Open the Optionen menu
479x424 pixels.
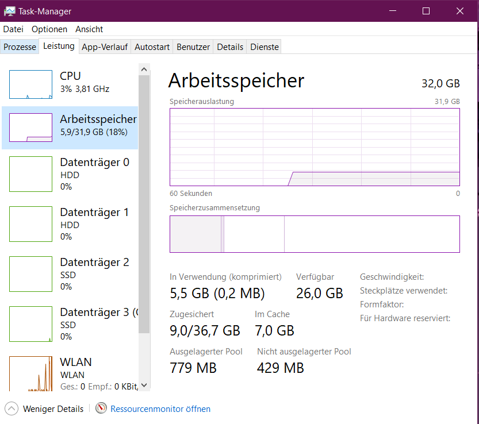[49, 29]
